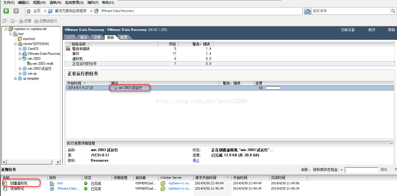397x196 pixels.
Task: Click the 0% progress bar of running task
Action: tap(273, 88)
